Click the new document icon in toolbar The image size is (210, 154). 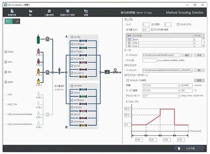coord(12,11)
